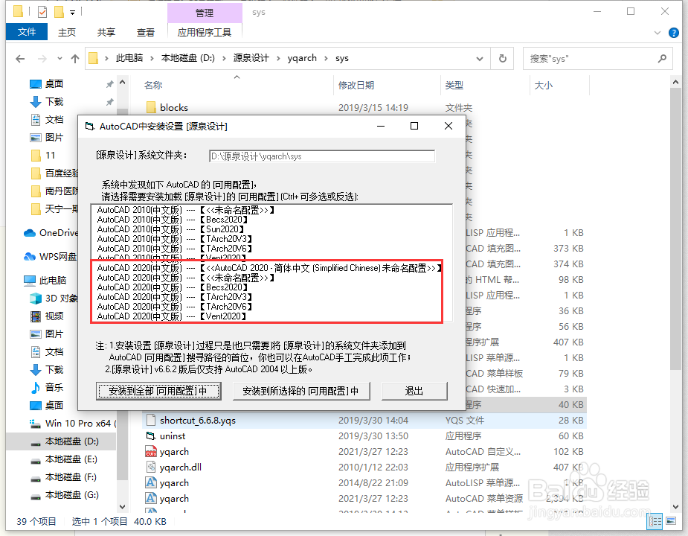This screenshot has width=688, height=536.
Task: Open the 文件 File menu tab
Action: 26,32
